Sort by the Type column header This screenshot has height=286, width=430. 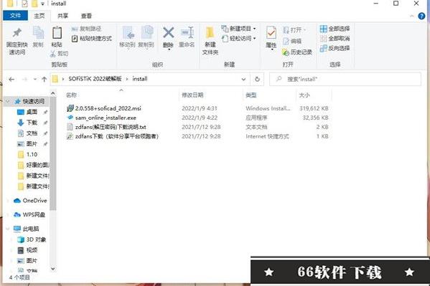coord(251,95)
